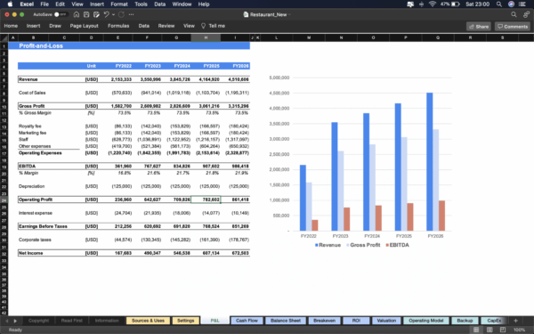Screen dimensions: 534x334
Task: Open the more toolbar options ellipsis
Action: pyautogui.click(x=132, y=14)
